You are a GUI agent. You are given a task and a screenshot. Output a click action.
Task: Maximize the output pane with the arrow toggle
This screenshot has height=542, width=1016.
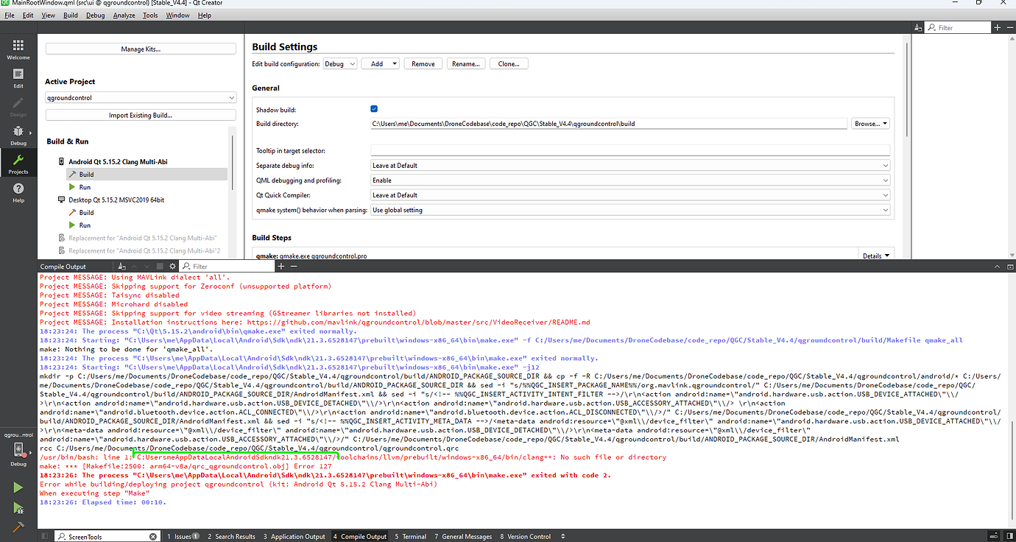pos(997,266)
